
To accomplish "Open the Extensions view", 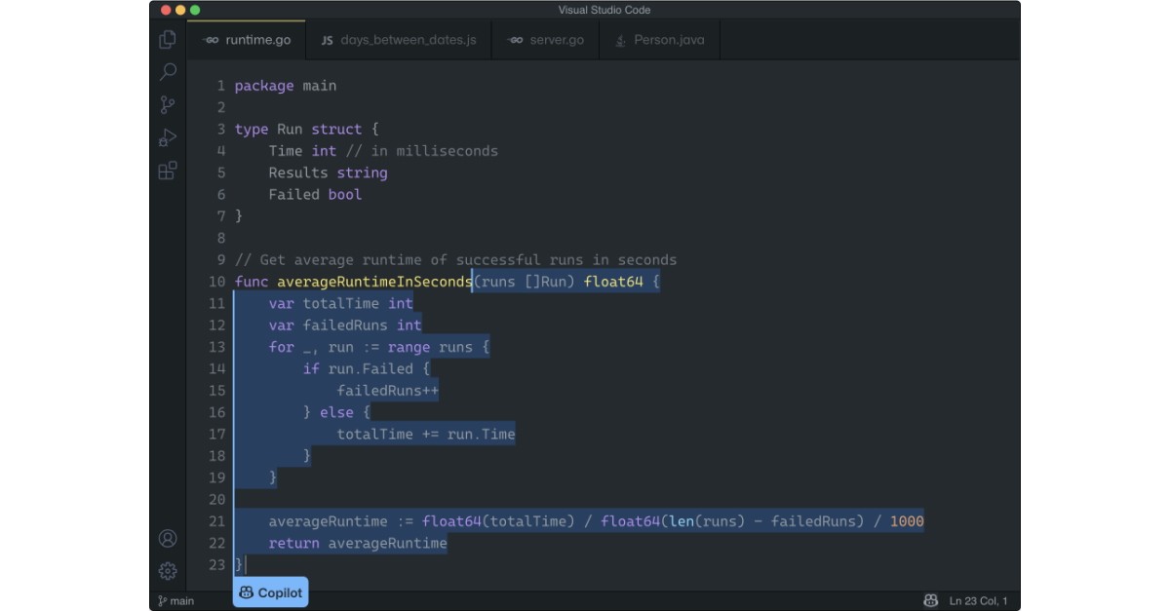I will pos(168,171).
